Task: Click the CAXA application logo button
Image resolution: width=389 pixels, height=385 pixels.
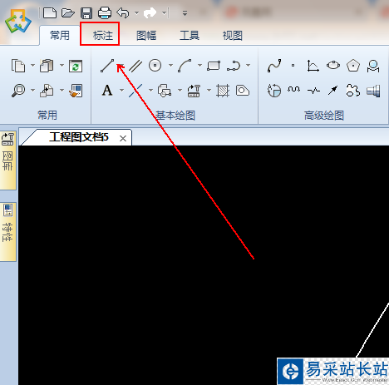Action: click(x=18, y=22)
